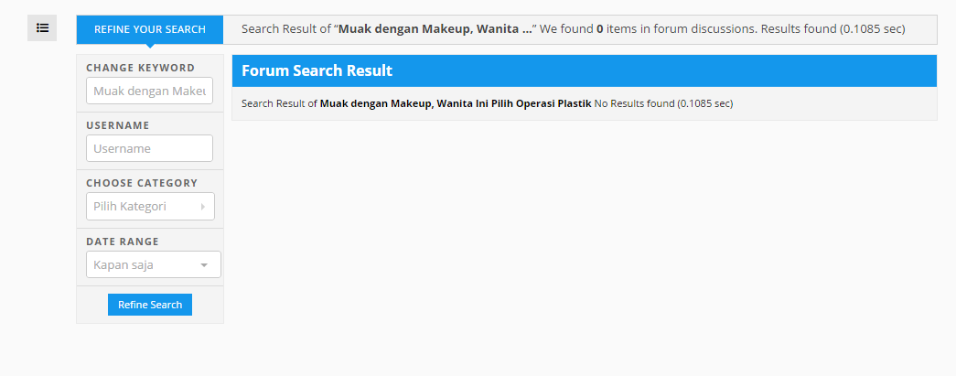The width and height of the screenshot is (956, 376).
Task: Open the Refine Your Search tab
Action: pyautogui.click(x=150, y=29)
